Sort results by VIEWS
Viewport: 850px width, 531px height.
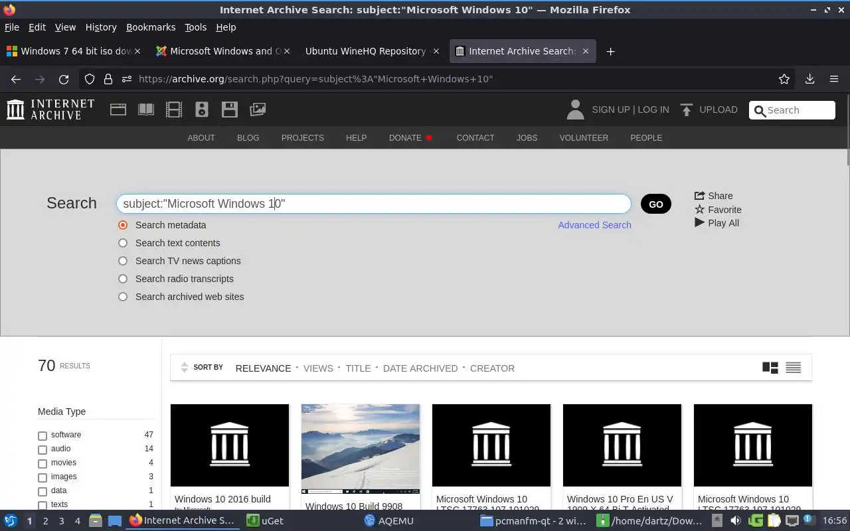(318, 368)
